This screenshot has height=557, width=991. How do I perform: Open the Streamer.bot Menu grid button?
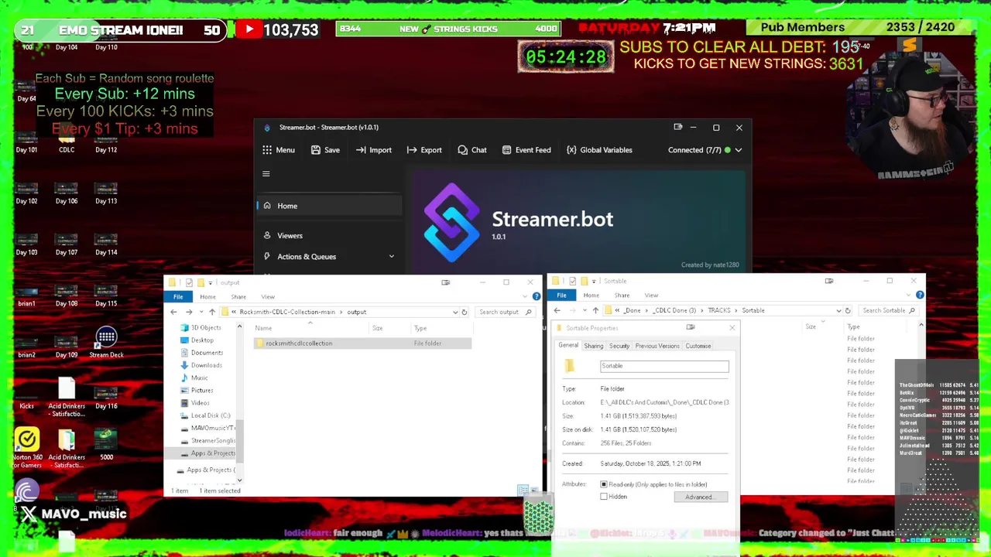(278, 150)
